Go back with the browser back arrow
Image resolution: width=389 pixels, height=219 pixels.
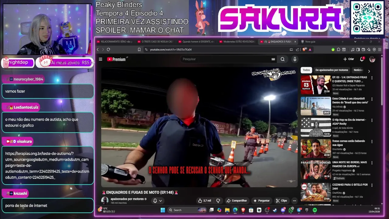[98, 50]
